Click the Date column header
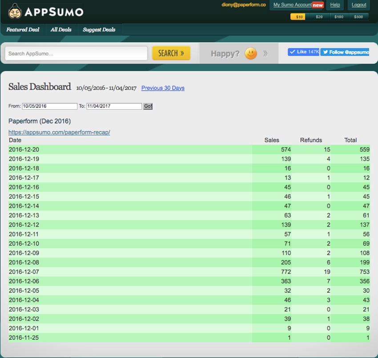Screen dimensions: 378x358 [x=15, y=140]
